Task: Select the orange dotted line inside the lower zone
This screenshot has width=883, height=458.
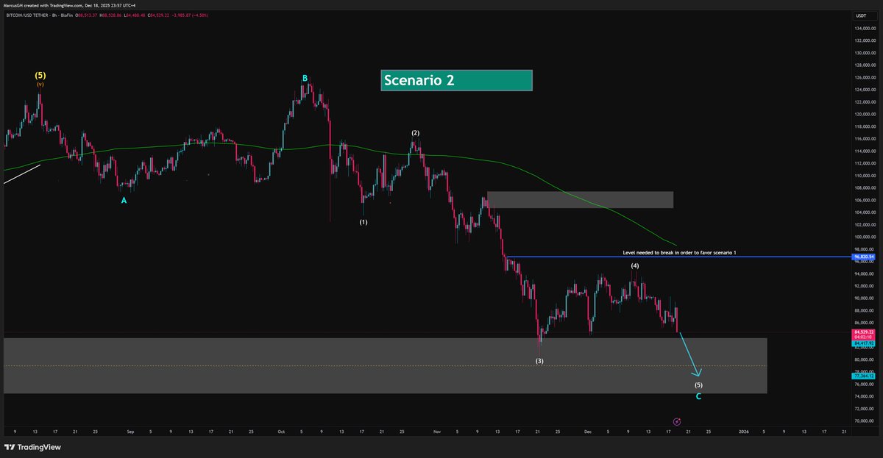Action: (385, 366)
